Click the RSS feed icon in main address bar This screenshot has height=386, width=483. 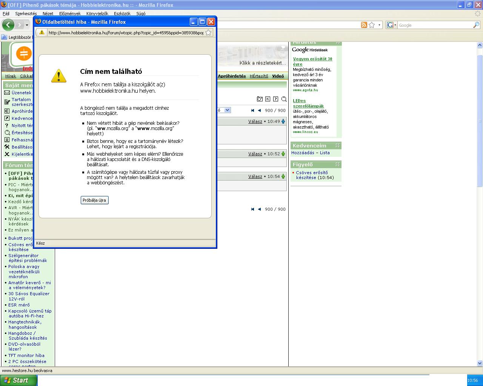(x=364, y=25)
